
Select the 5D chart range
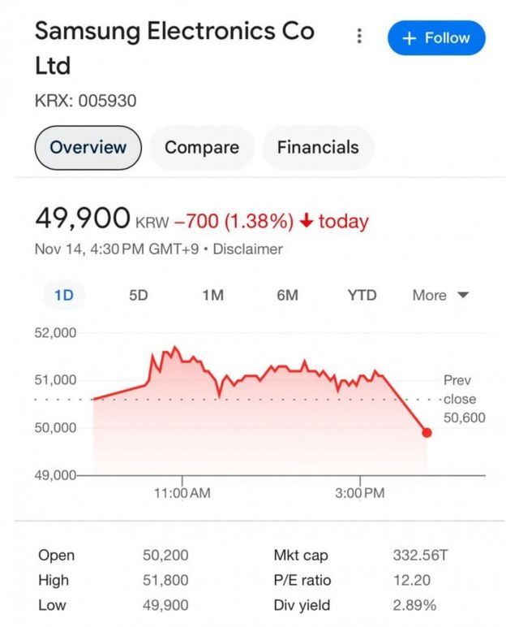[139, 296]
